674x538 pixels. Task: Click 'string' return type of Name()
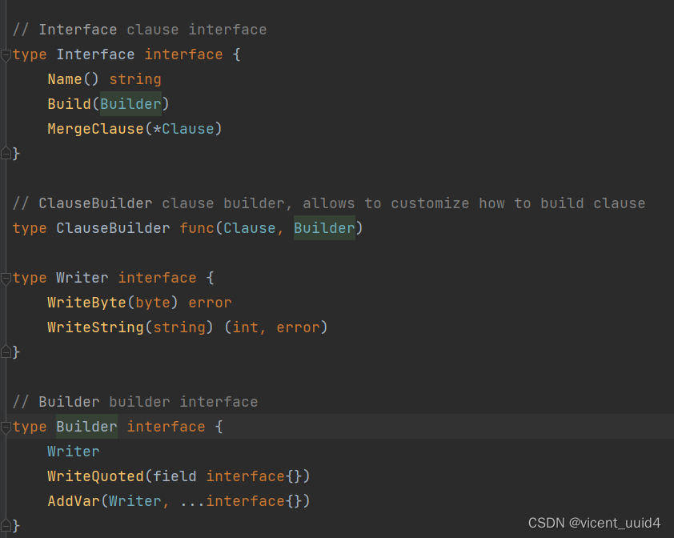pos(135,79)
